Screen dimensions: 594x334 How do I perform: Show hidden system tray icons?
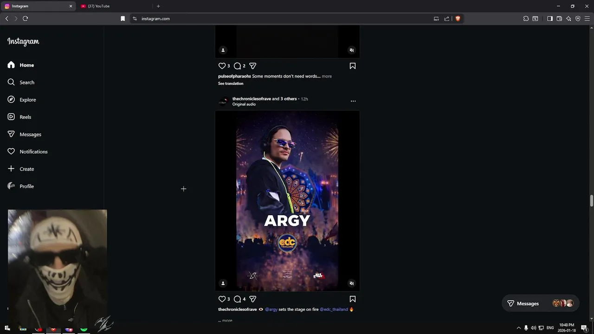pos(518,328)
